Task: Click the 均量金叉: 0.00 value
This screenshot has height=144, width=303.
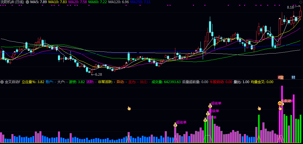Action: click(262, 82)
